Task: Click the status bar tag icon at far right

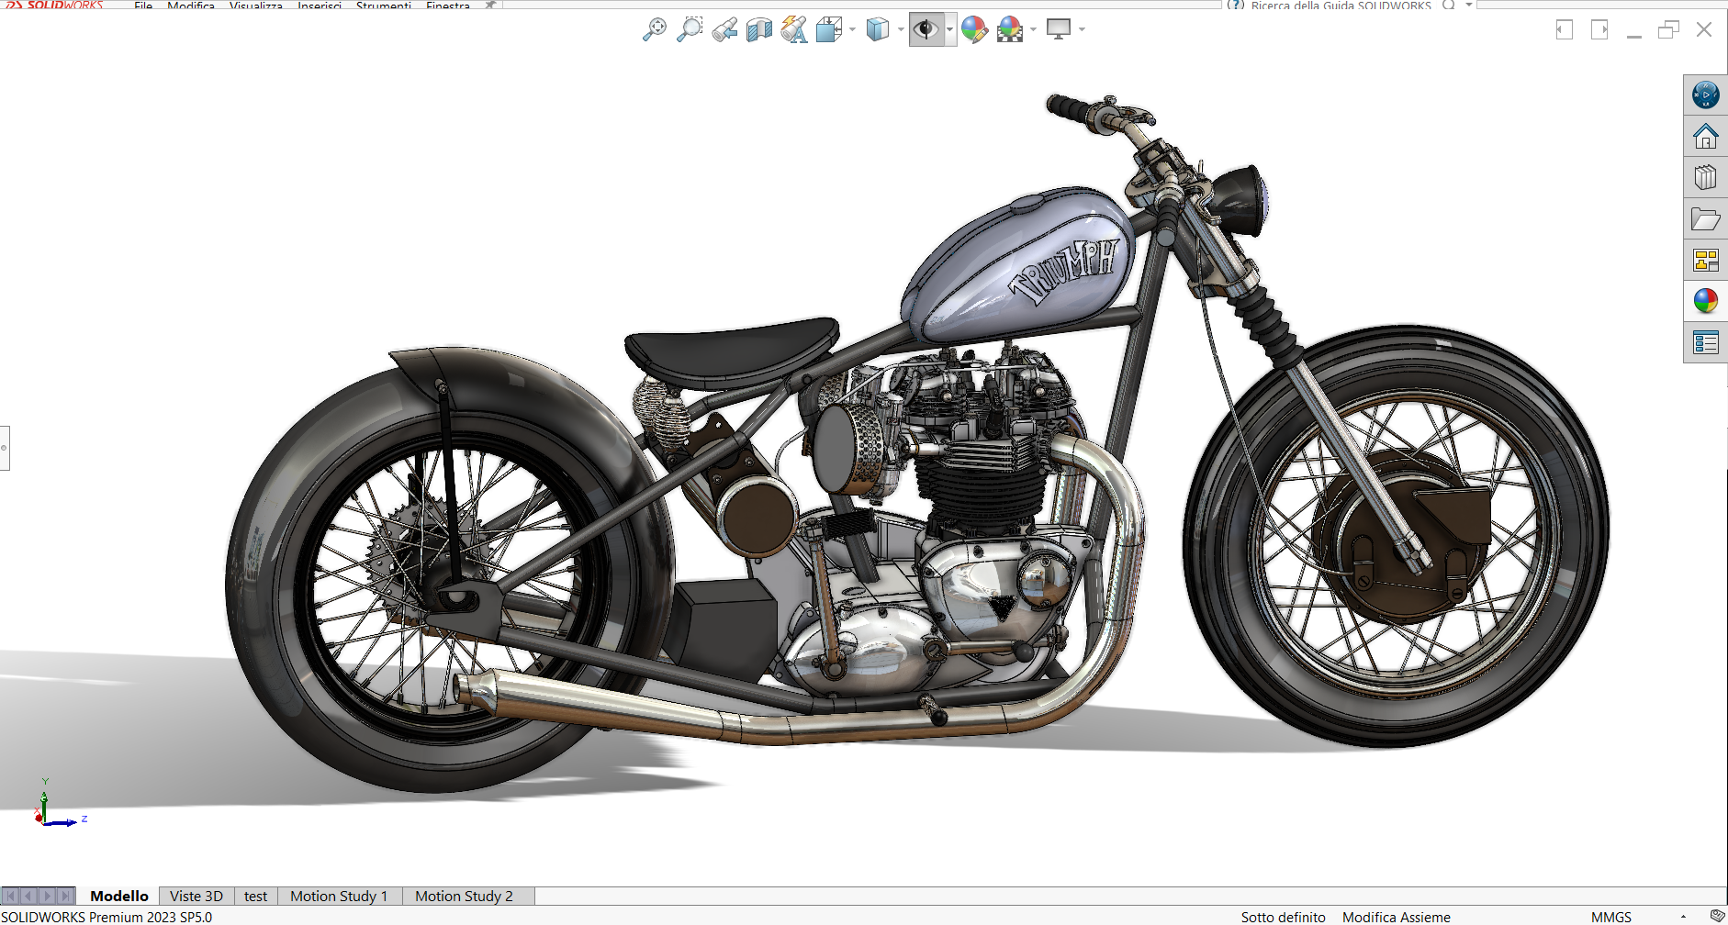Action: [1717, 916]
